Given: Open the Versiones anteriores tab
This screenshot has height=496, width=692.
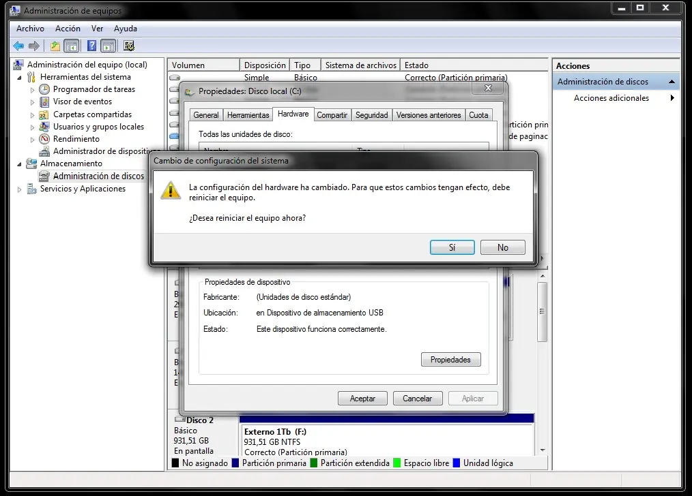Looking at the screenshot, I should coord(429,115).
